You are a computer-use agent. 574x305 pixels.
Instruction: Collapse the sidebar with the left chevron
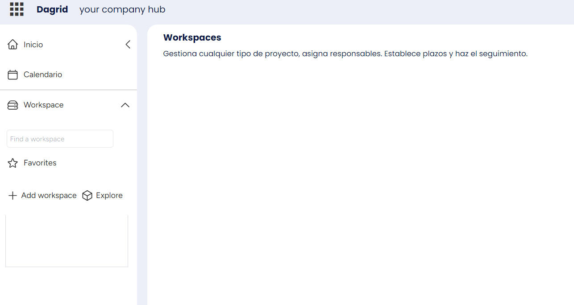point(128,44)
